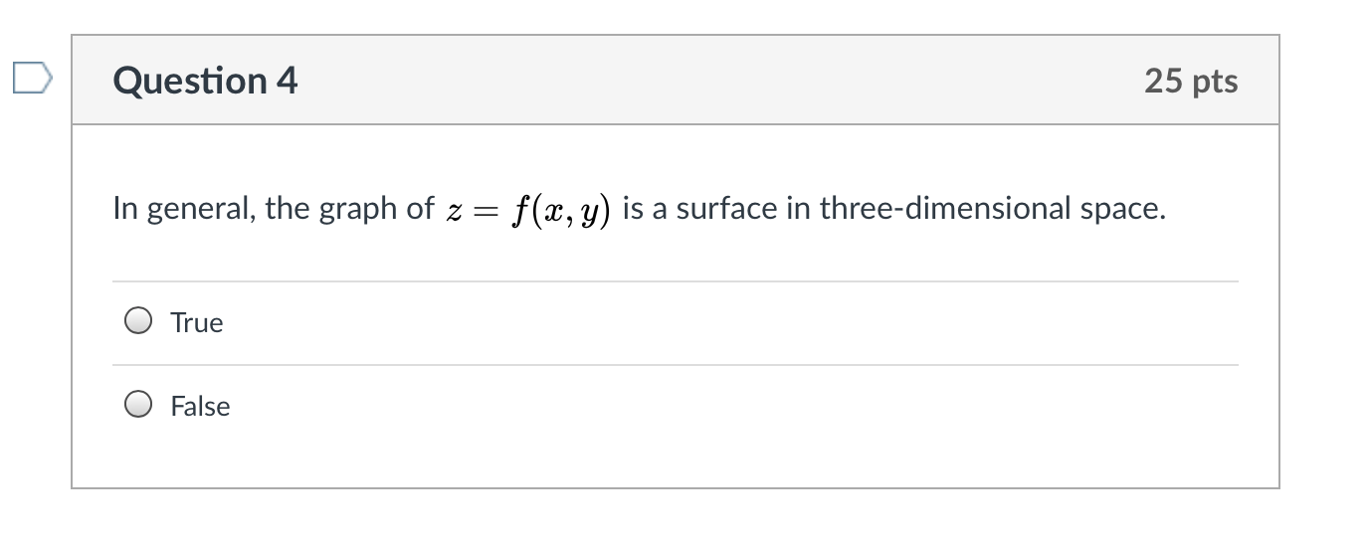Click the "True" answer label
The width and height of the screenshot is (1368, 548).
tap(197, 323)
